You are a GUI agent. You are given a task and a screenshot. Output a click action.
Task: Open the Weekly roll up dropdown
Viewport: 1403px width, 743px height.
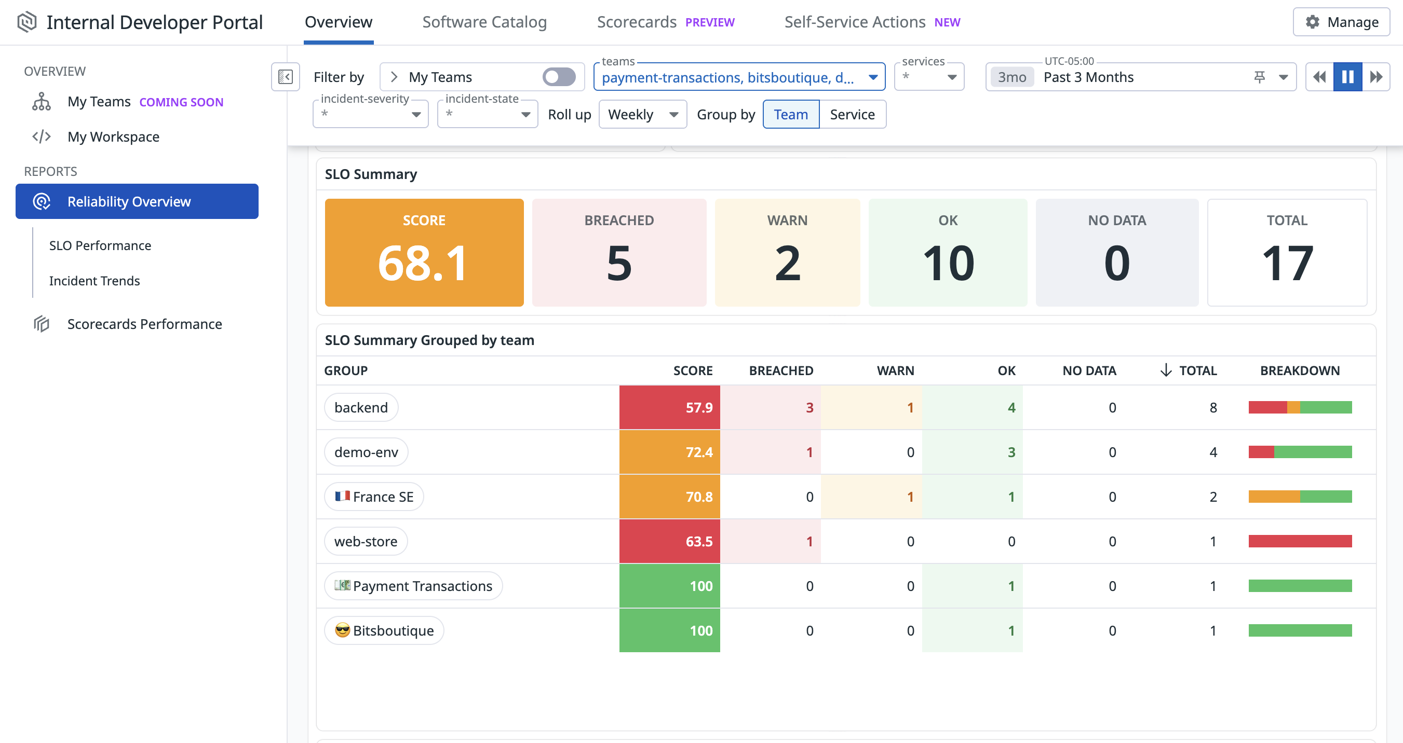point(642,114)
